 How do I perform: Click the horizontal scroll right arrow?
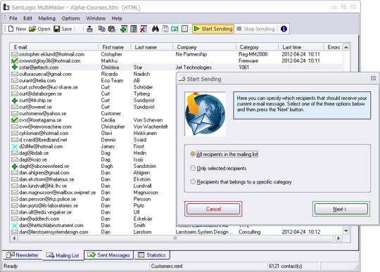click(x=338, y=238)
